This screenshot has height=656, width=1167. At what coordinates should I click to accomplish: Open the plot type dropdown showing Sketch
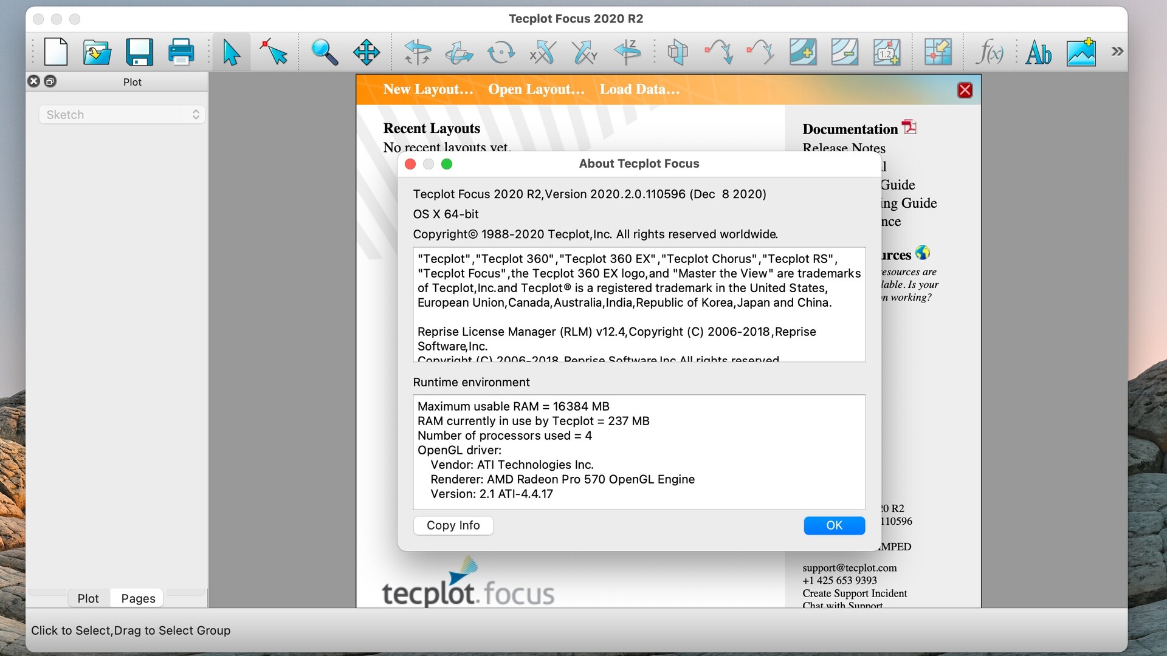point(121,114)
